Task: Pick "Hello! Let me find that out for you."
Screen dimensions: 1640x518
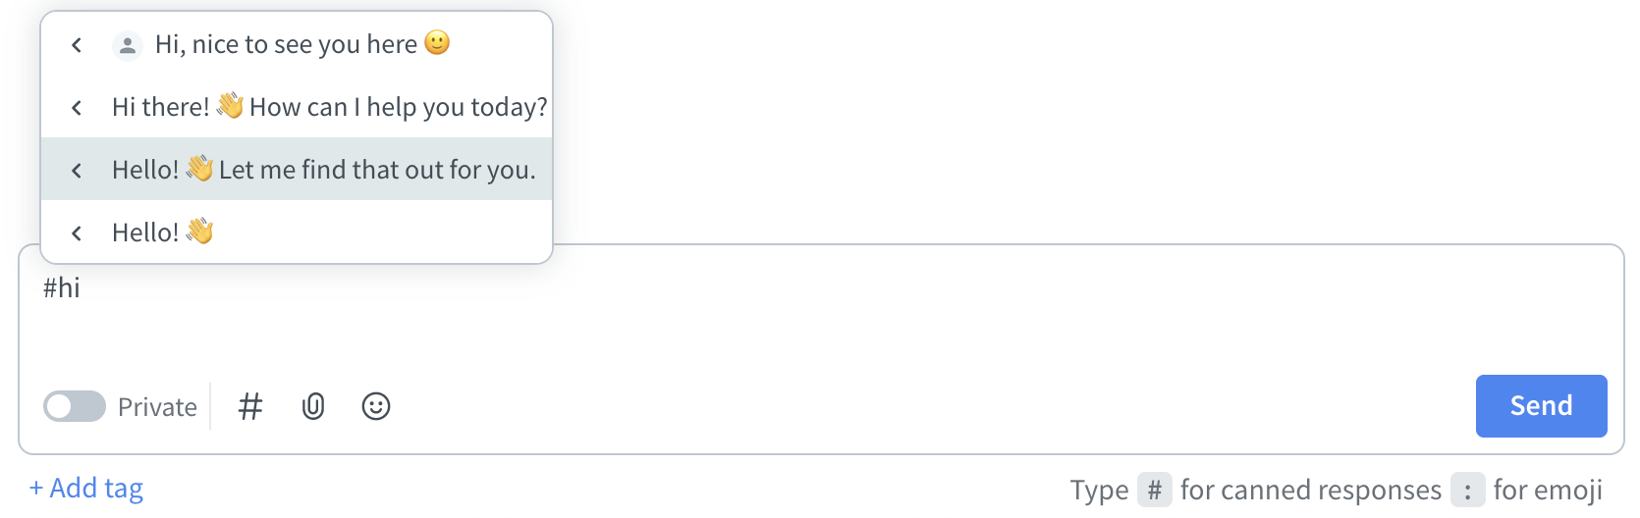Action: (x=323, y=170)
